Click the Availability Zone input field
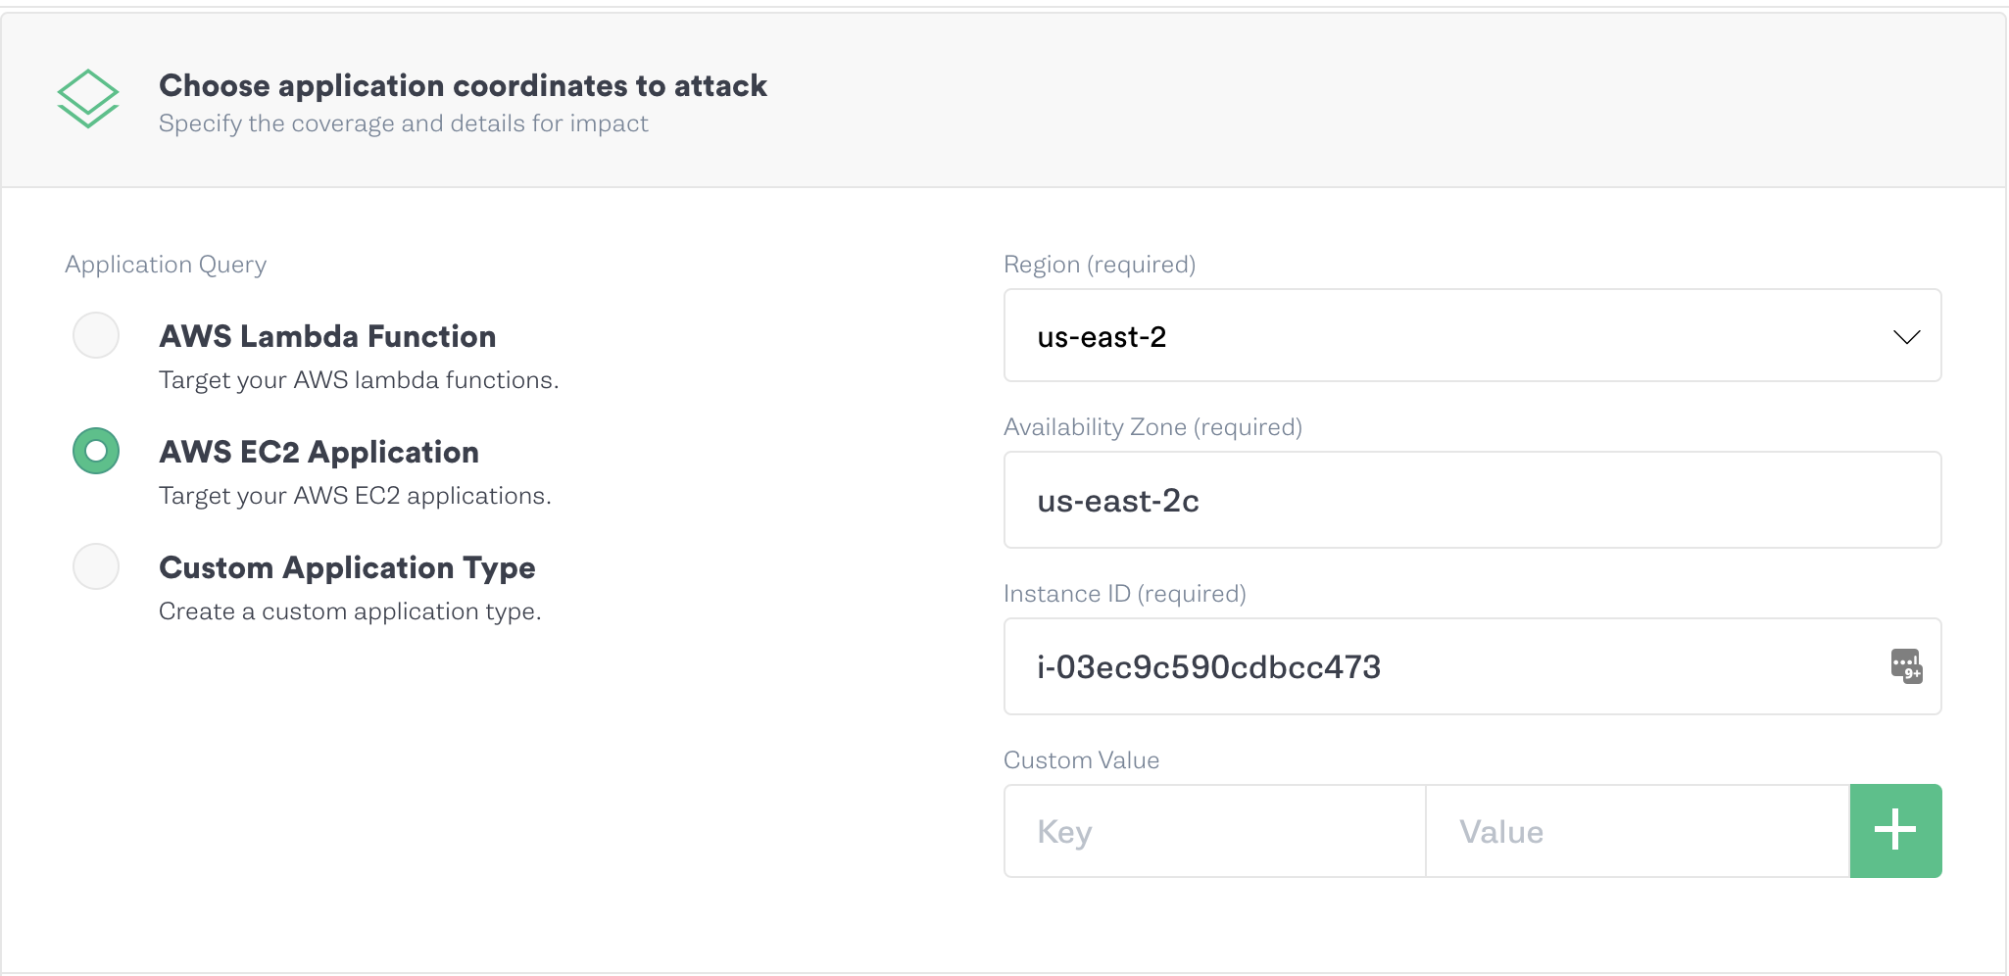Screen dimensions: 2009x976 click(1472, 500)
